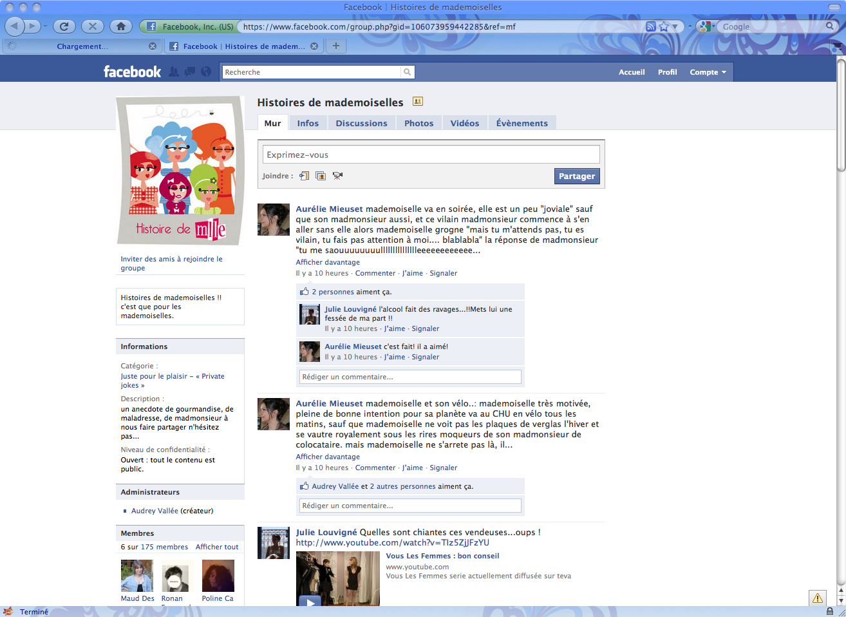Subscribe via the RSS feed icon
846x617 pixels.
pyautogui.click(x=650, y=26)
